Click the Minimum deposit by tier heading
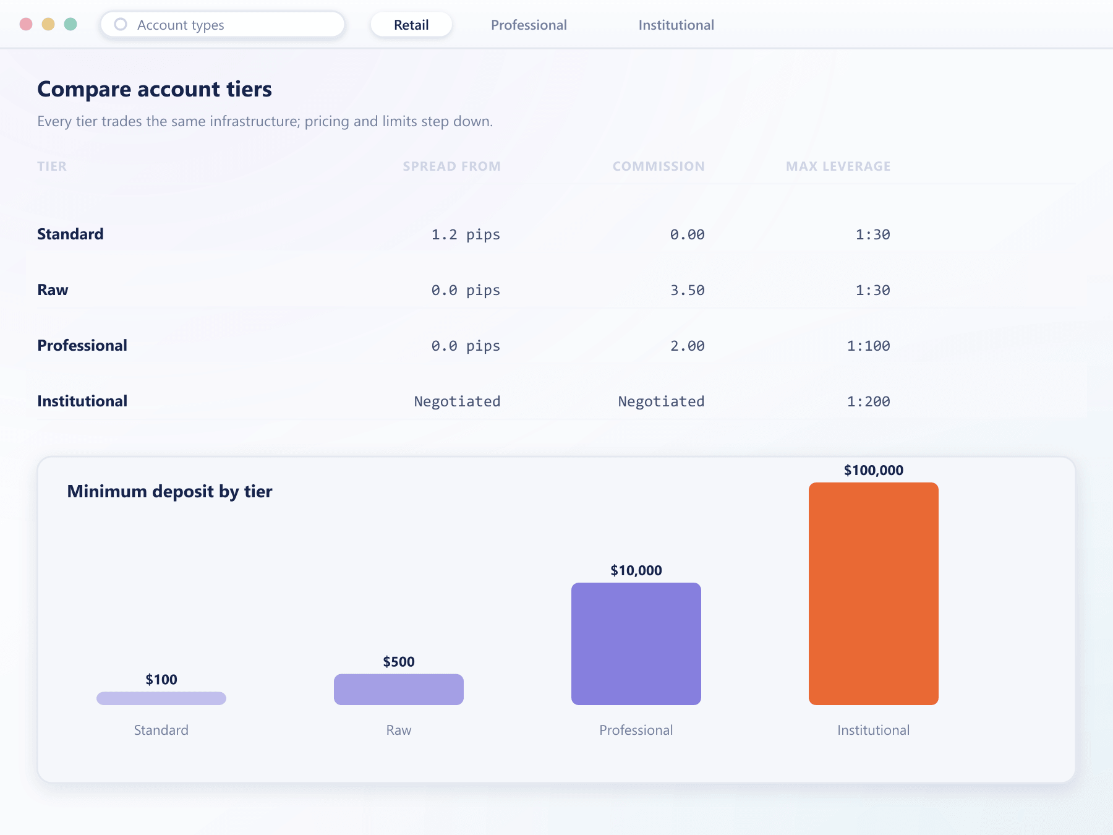 click(169, 491)
